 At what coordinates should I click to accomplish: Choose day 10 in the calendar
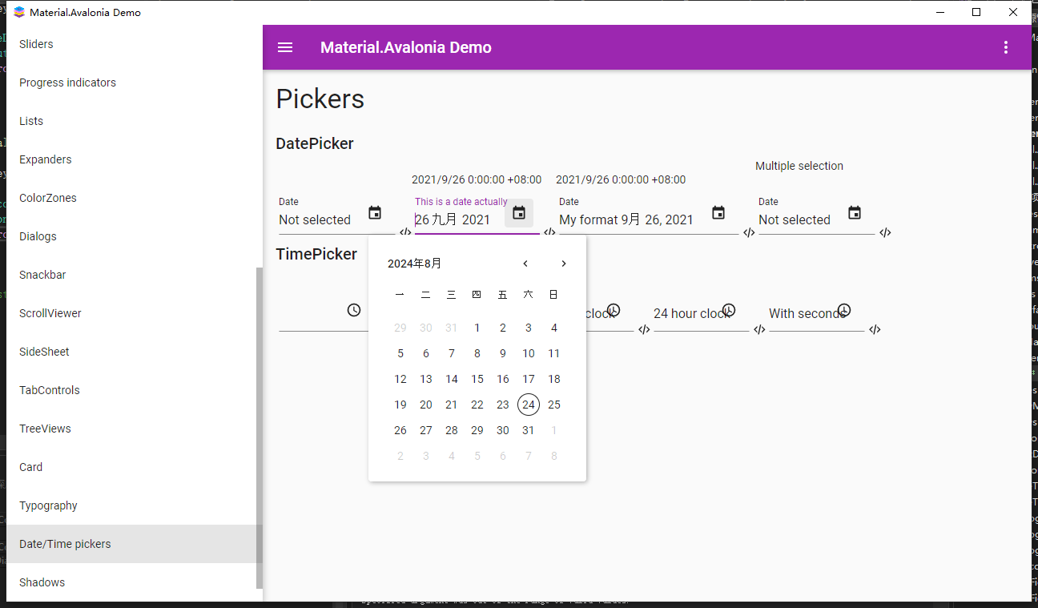[529, 353]
